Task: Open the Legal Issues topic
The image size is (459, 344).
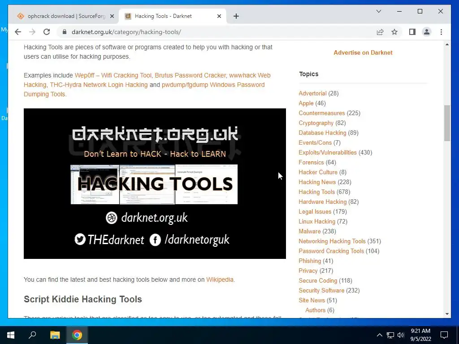Action: 315,211
